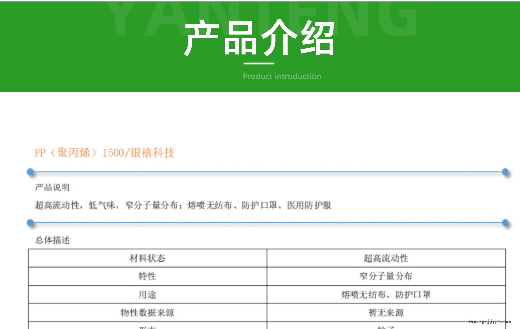Select the 材料状态 table cell
This screenshot has height=329, width=520.
coord(147,258)
